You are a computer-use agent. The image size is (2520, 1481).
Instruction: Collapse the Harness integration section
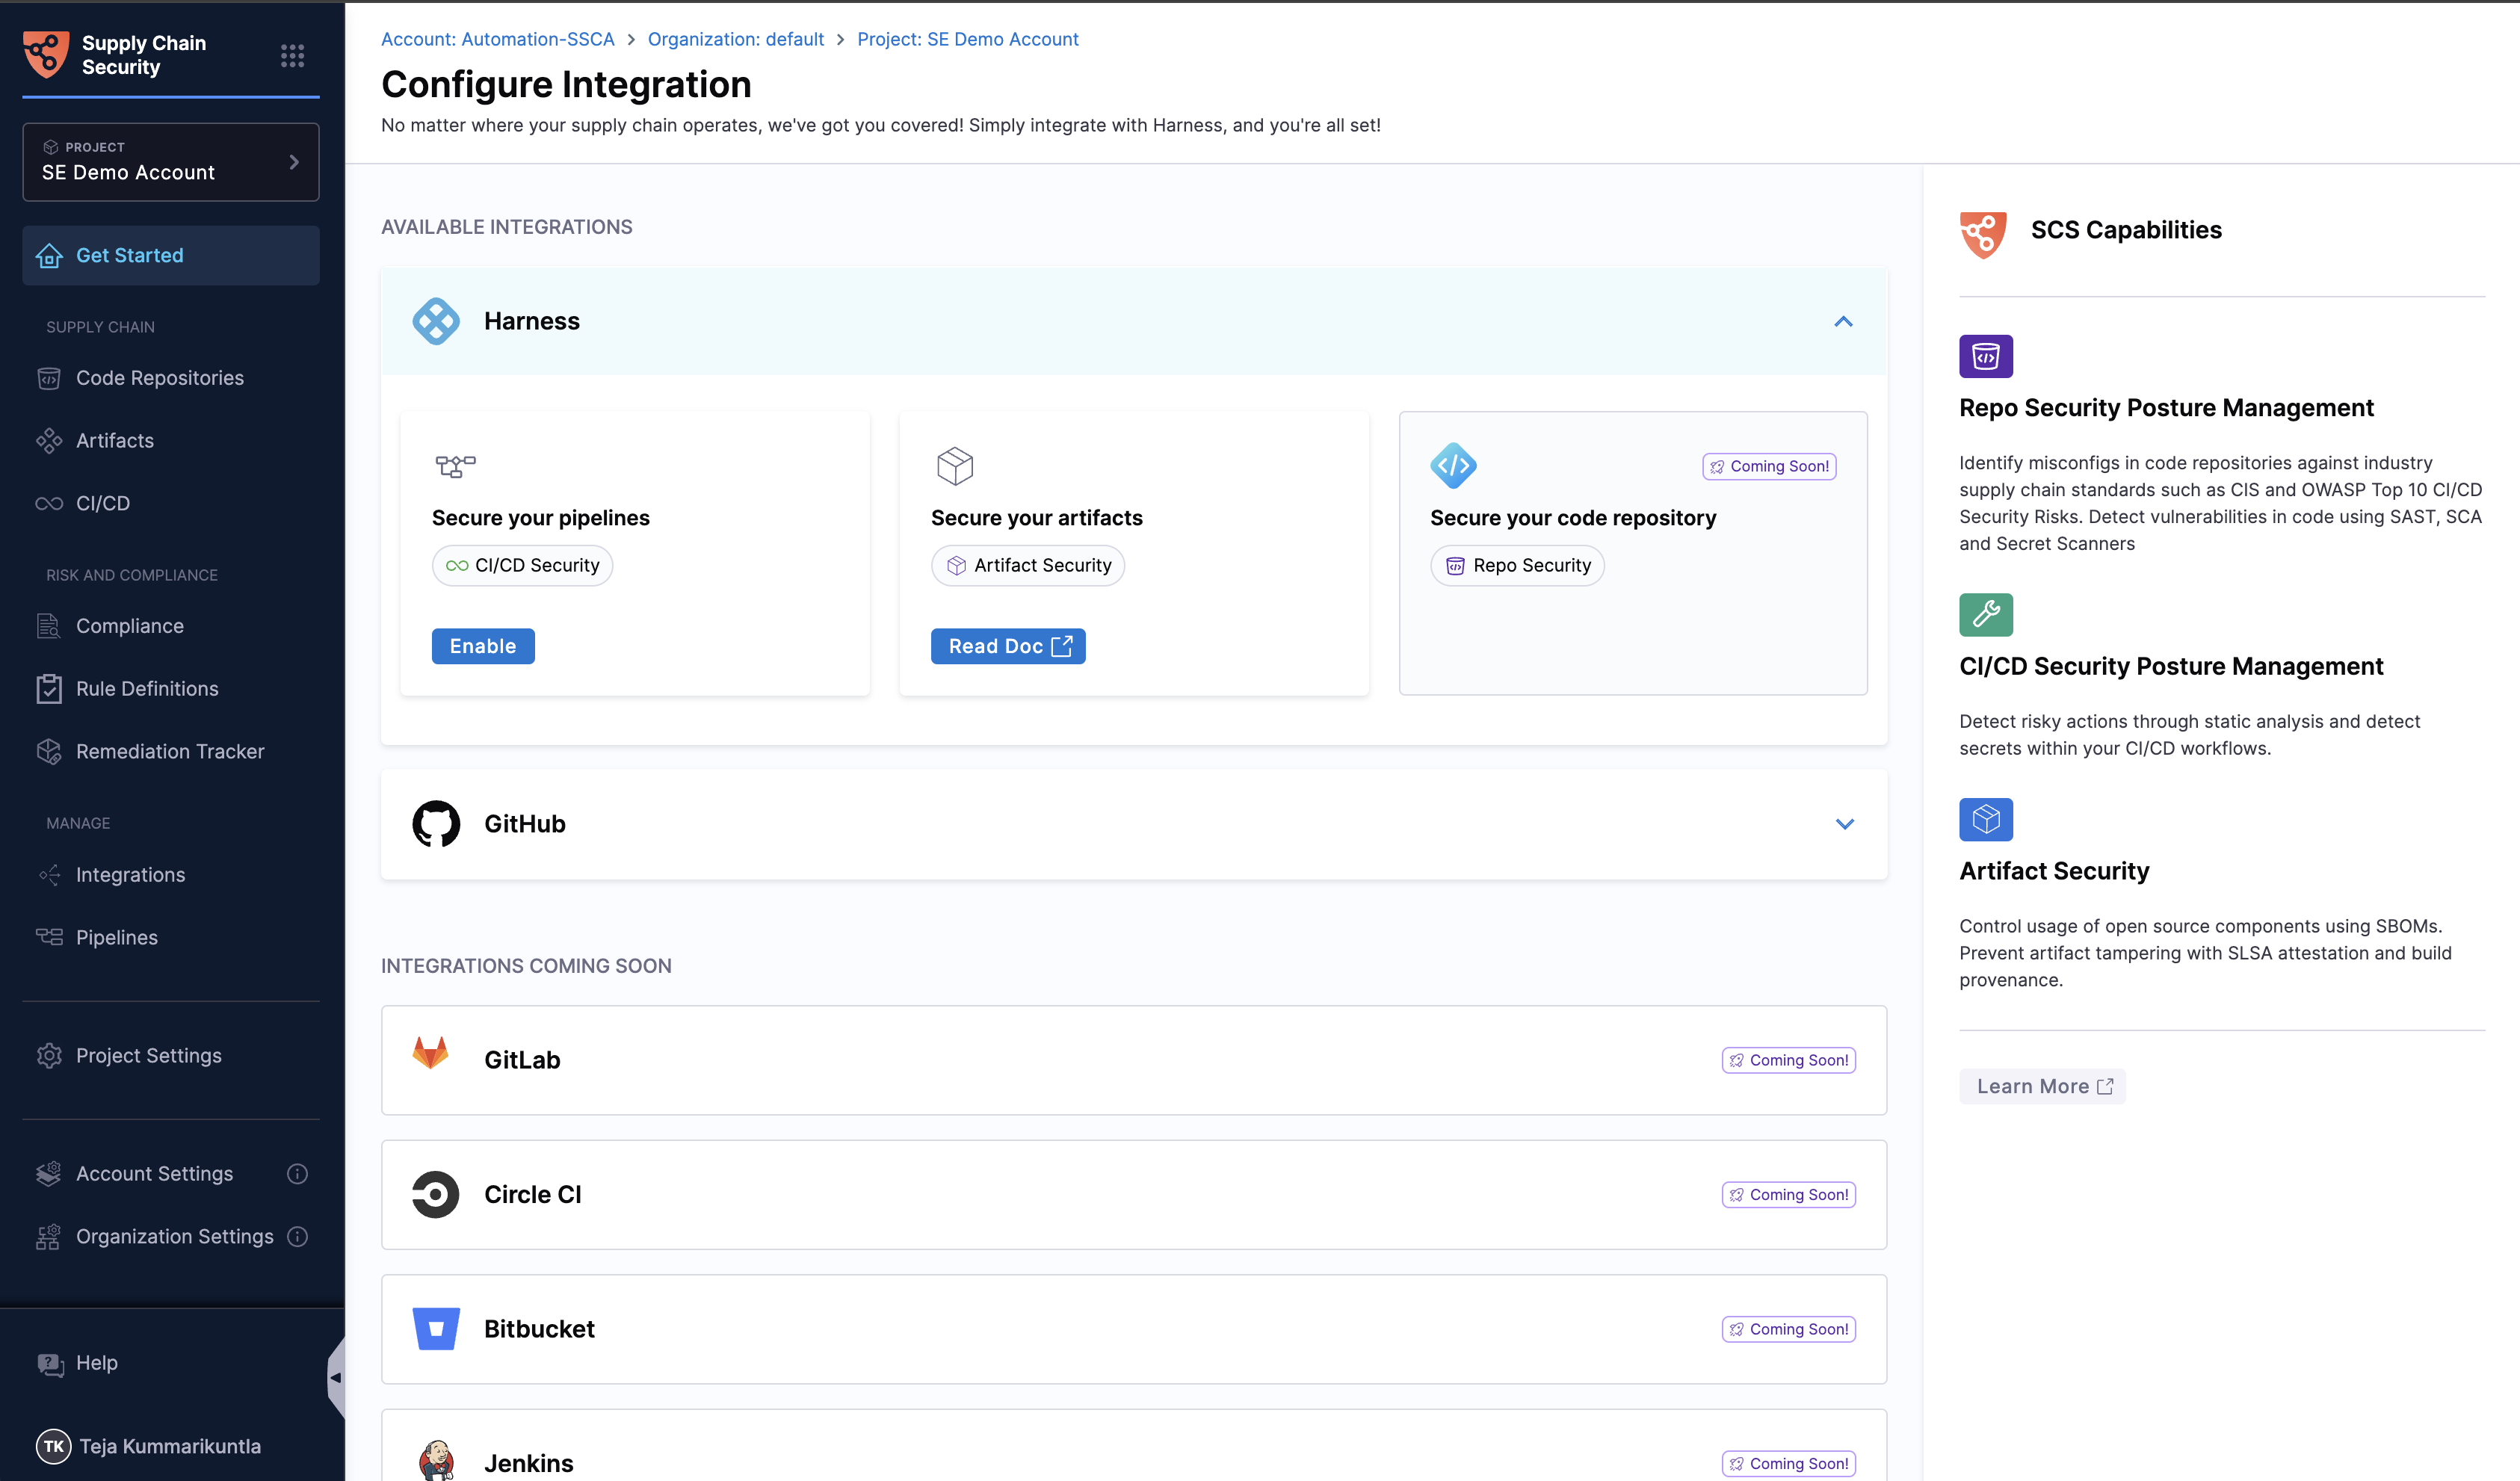coord(1843,321)
